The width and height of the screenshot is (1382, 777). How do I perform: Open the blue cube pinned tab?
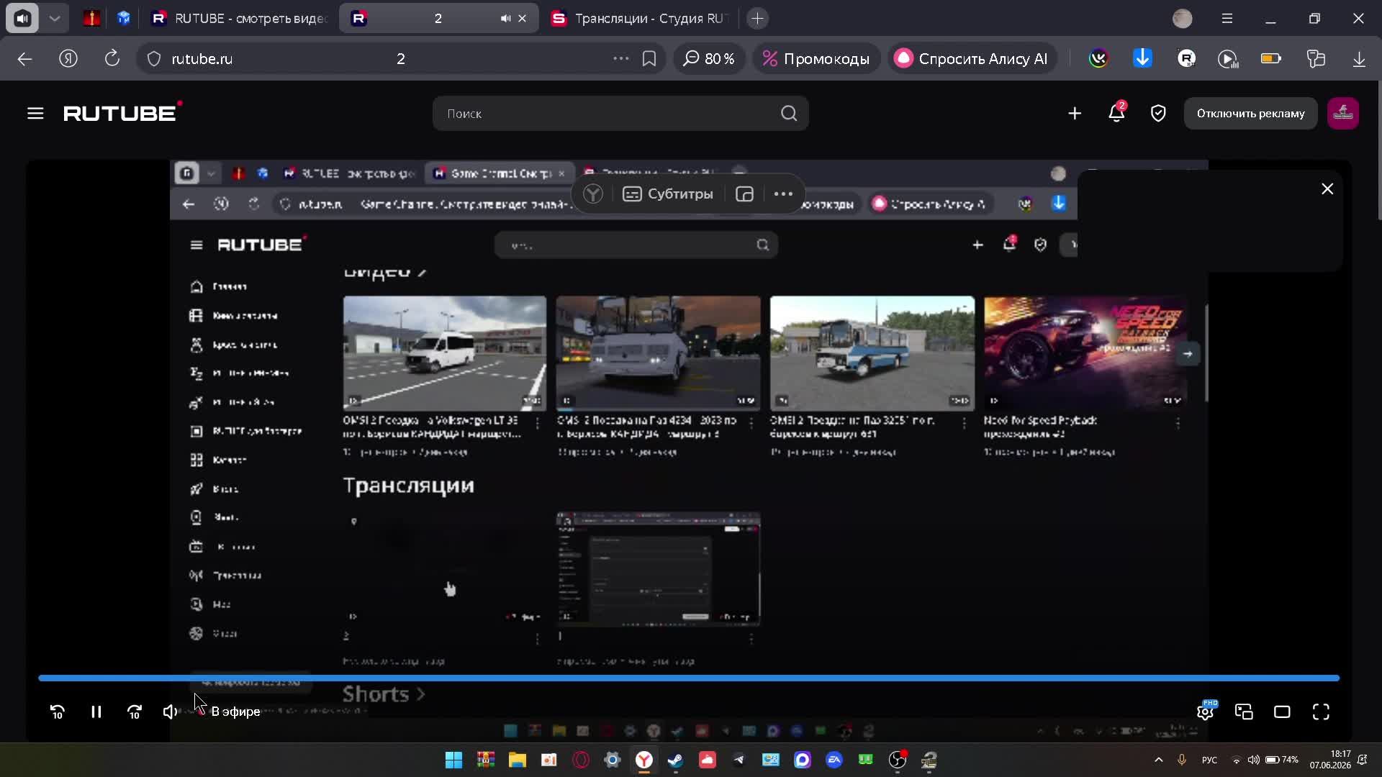124,19
